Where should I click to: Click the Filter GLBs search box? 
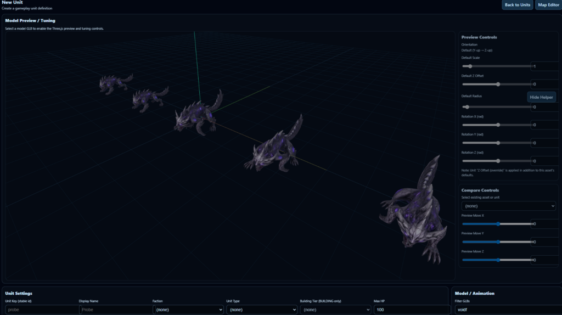point(505,310)
